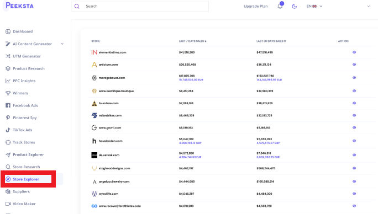Click the Dashboard sidebar icon
Image resolution: width=378 pixels, height=214 pixels.
pyautogui.click(x=8, y=31)
